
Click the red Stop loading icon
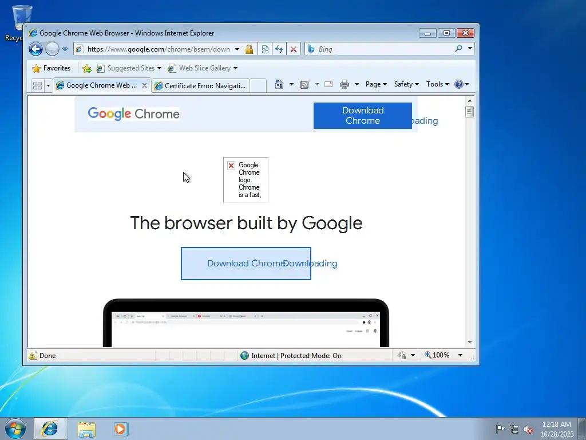coord(294,49)
